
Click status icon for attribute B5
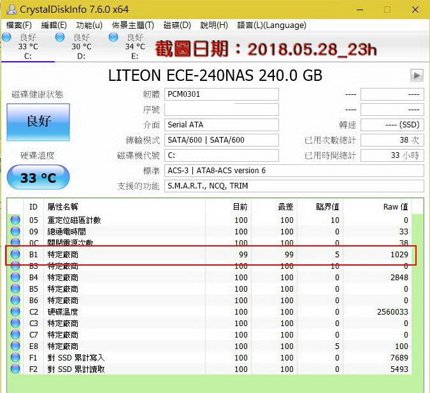click(15, 289)
